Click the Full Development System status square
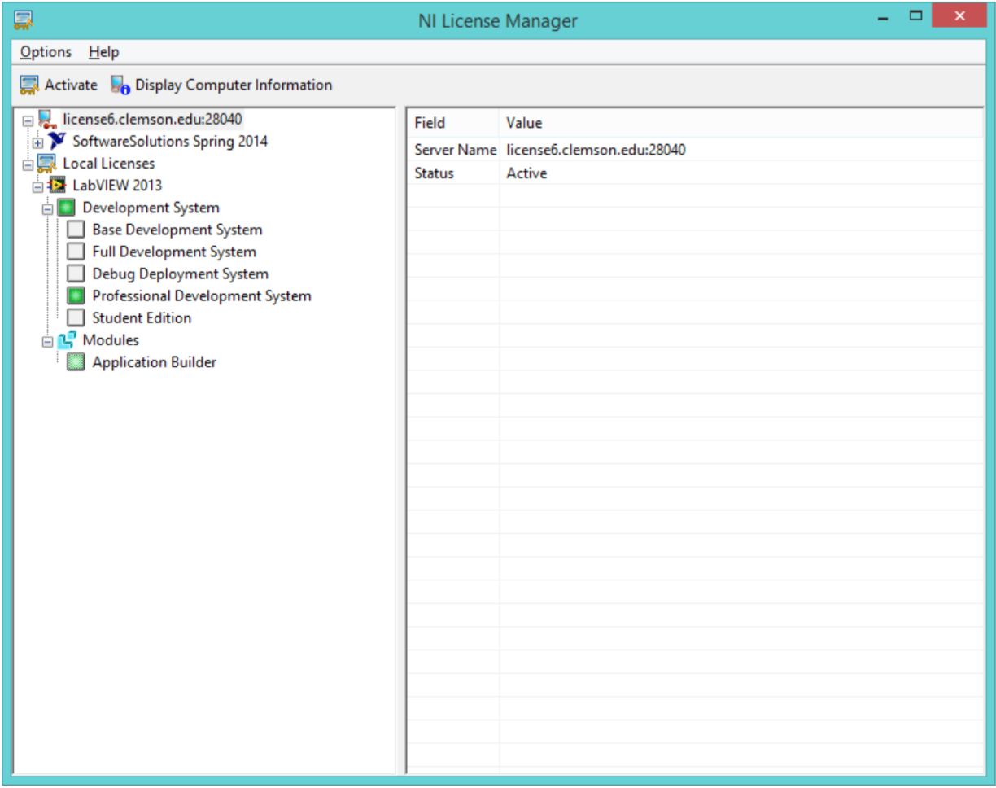This screenshot has width=996, height=788. pos(76,252)
